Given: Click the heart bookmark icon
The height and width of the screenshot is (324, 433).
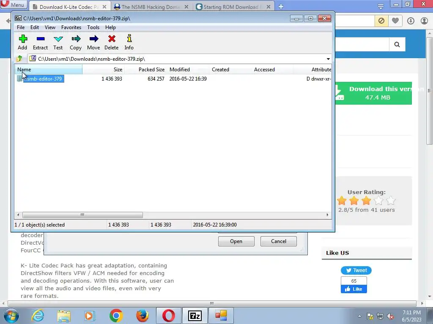Looking at the screenshot, I should (395, 21).
